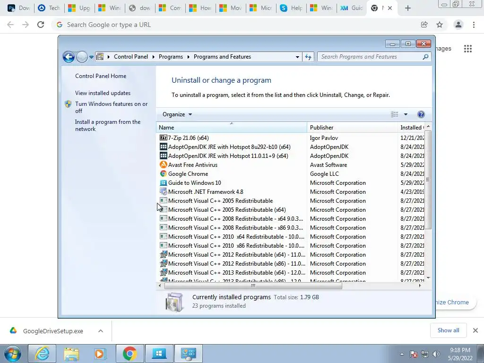Click the 7-Zip program icon
Screen dimensions: 484x363
(x=163, y=138)
